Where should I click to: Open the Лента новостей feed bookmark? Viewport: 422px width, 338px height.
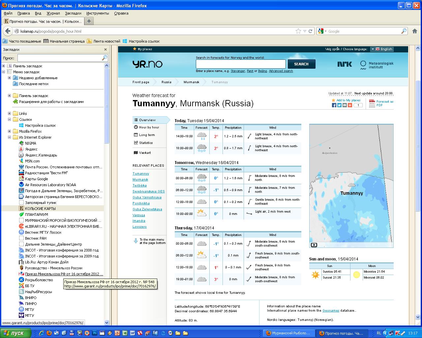(x=104, y=41)
